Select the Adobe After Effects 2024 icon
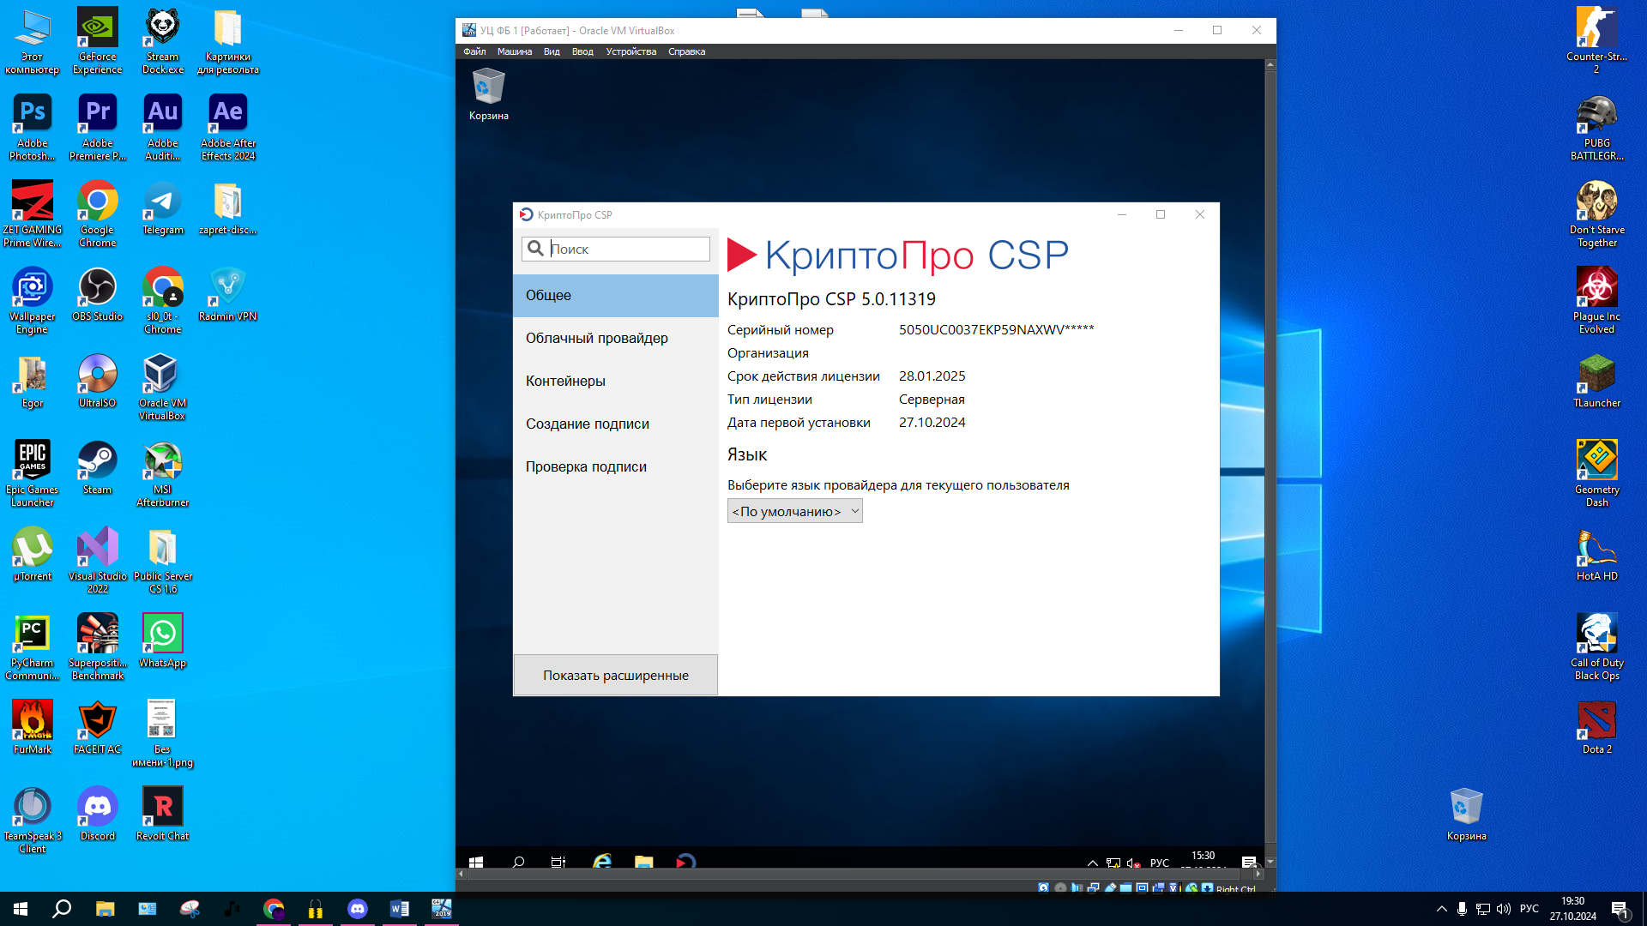This screenshot has height=926, width=1647. (228, 127)
